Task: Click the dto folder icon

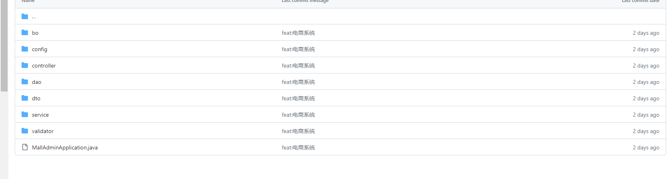Action: (x=25, y=98)
